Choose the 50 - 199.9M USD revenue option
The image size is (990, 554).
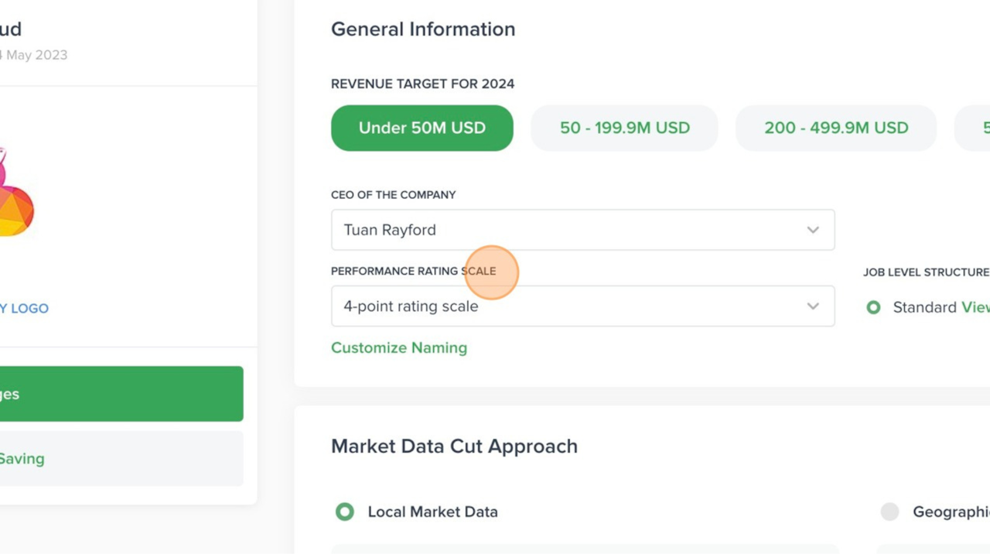[x=624, y=128]
